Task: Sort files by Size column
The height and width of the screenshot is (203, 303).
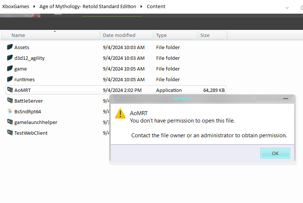Action: [213, 35]
